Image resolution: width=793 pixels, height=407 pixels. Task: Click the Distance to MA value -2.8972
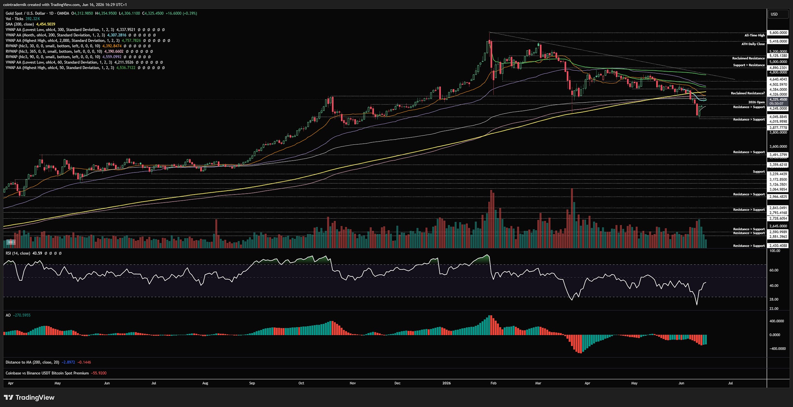click(x=68, y=362)
